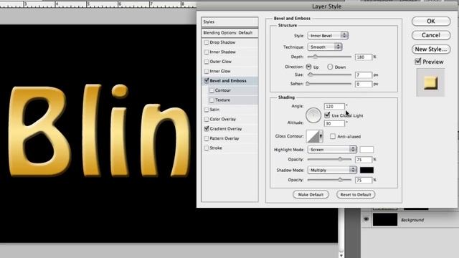Enable the Inner Glow checkbox
Viewport: 459px width, 258px height.
click(207, 71)
